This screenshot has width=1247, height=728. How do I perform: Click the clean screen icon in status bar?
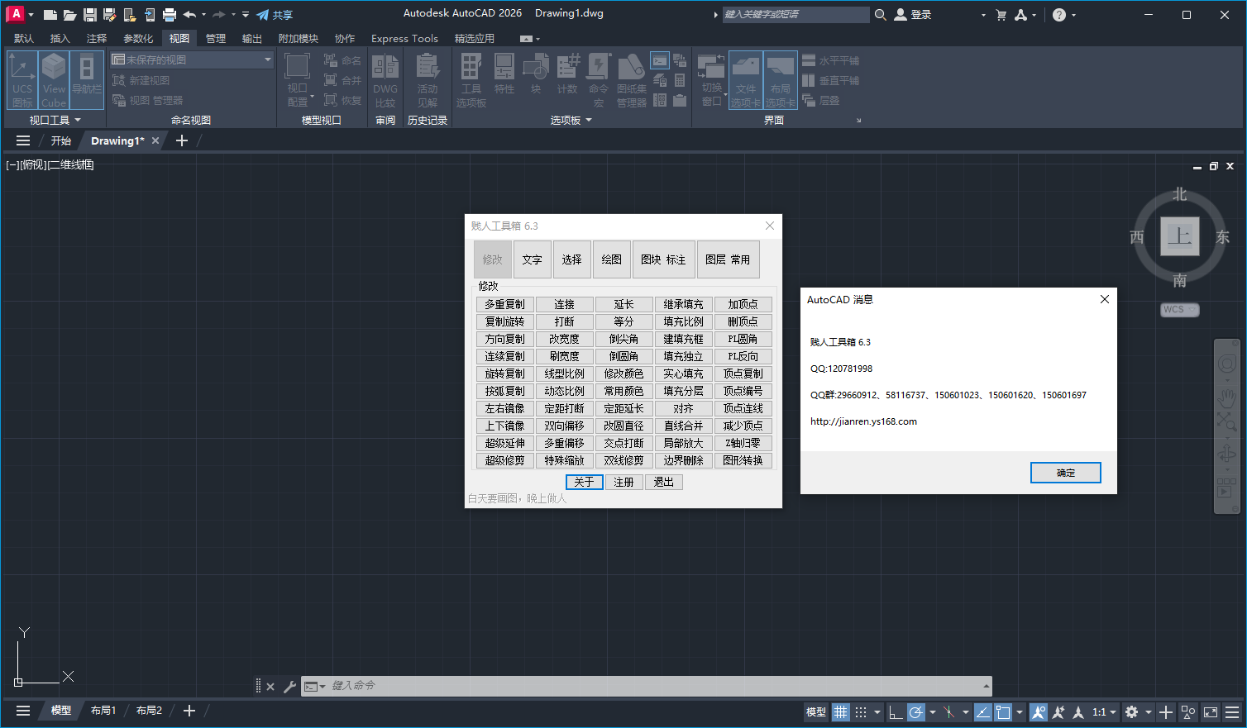[1211, 711]
